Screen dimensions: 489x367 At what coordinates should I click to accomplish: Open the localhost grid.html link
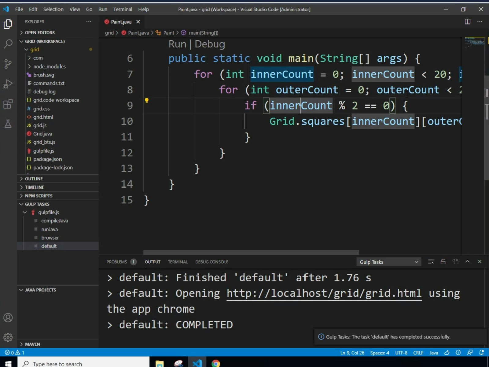324,293
